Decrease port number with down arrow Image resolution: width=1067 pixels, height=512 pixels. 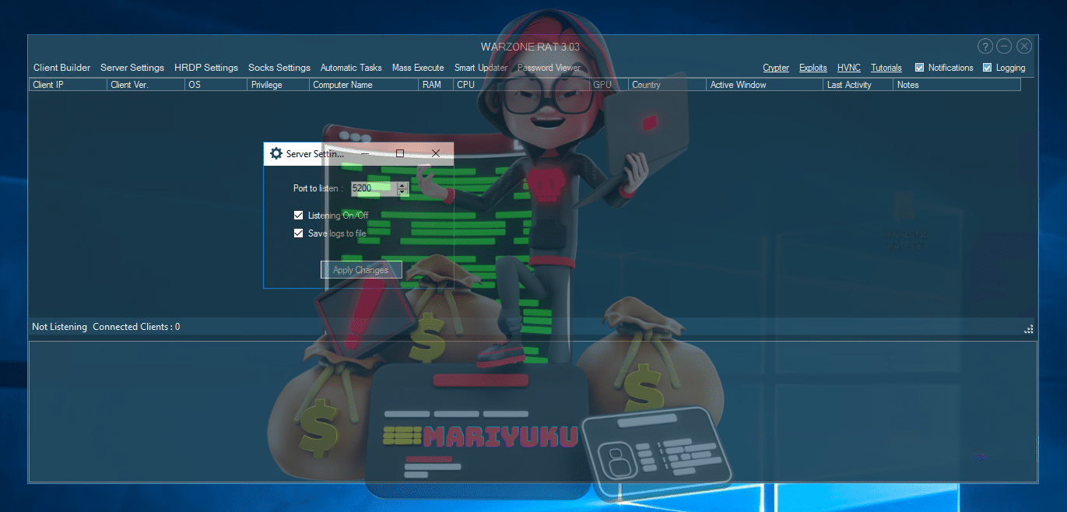point(402,192)
